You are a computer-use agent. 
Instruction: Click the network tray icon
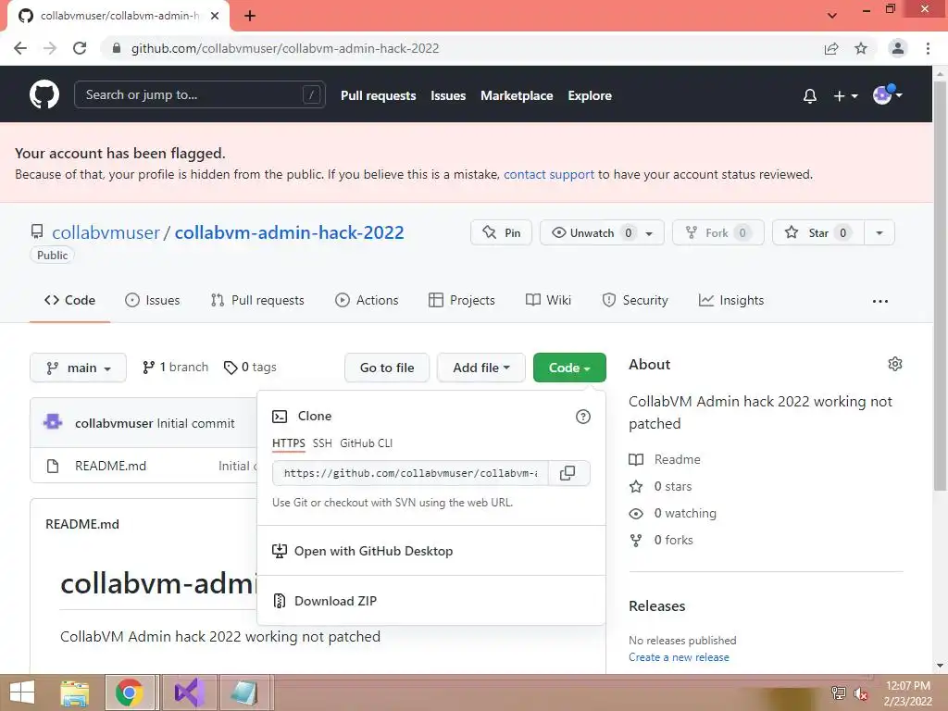pos(839,693)
